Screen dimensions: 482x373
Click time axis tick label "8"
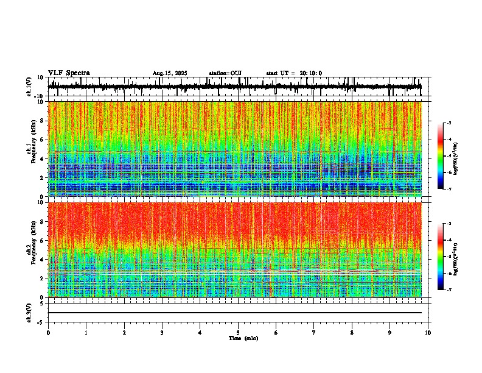pyautogui.click(x=352, y=333)
